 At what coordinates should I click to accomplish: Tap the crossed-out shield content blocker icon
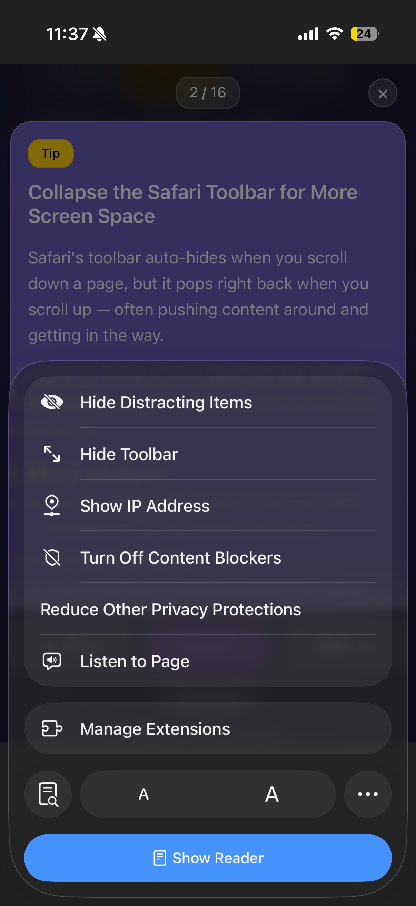[52, 557]
